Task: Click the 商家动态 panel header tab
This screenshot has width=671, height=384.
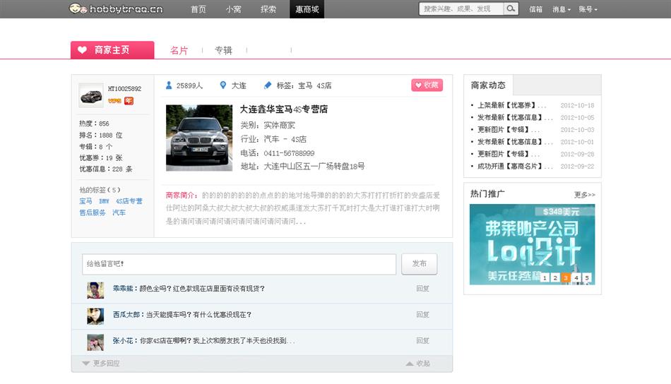Action: pos(488,85)
